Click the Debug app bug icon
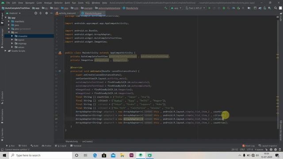This screenshot has width=283, height=159. [x=224, y=8]
